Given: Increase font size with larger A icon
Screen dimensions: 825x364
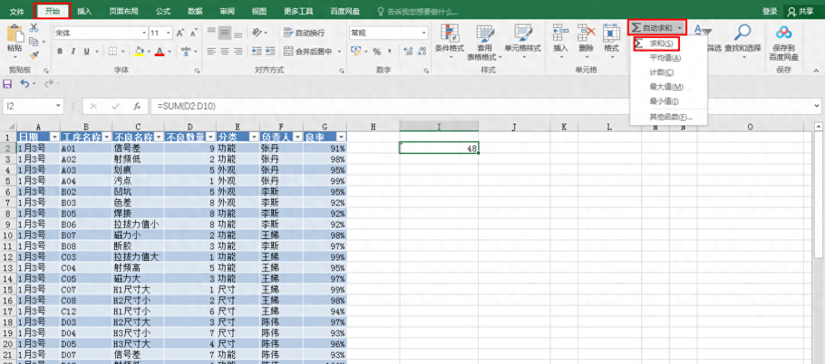Looking at the screenshot, I should tap(180, 33).
